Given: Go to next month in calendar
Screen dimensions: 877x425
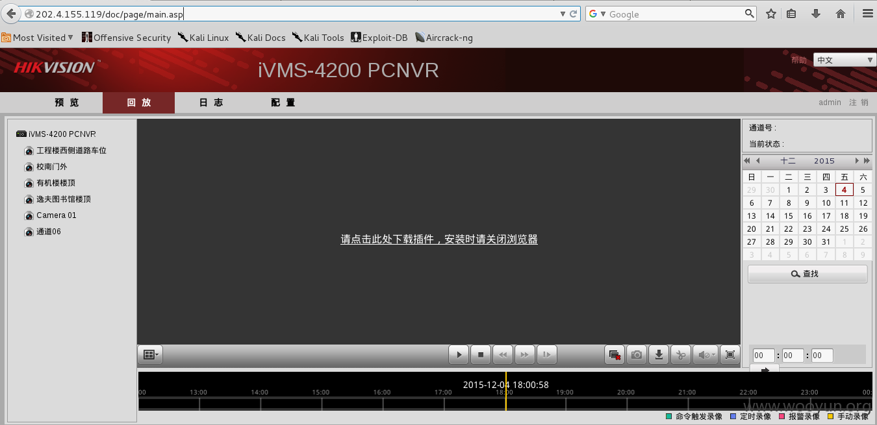Looking at the screenshot, I should [x=857, y=161].
